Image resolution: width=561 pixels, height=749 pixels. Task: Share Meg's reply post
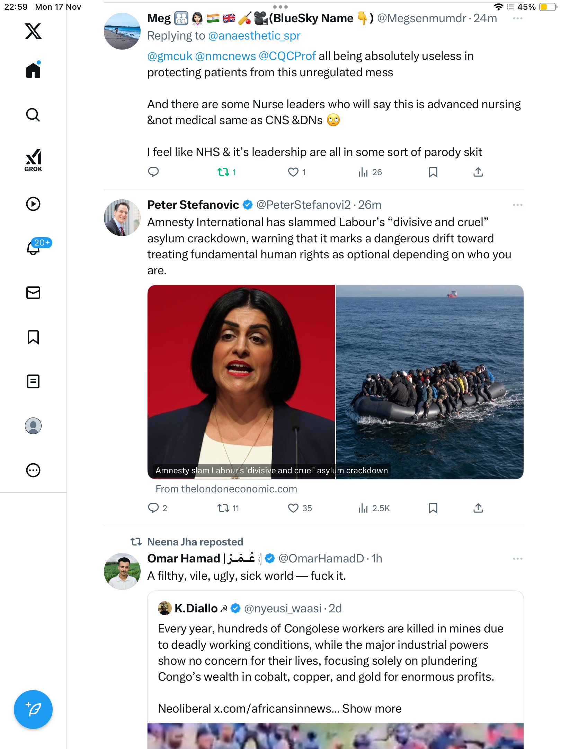[x=478, y=172]
